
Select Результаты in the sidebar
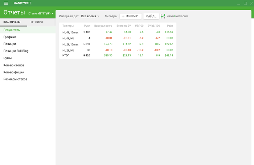click(x=28, y=30)
